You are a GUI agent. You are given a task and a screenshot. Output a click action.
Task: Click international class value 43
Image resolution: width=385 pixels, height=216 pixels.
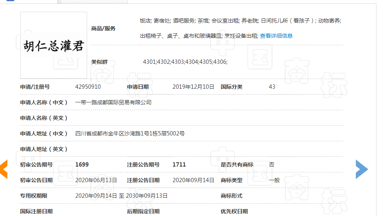tap(272, 87)
